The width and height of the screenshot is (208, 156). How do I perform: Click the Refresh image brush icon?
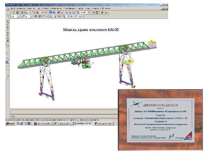click(x=102, y=12)
